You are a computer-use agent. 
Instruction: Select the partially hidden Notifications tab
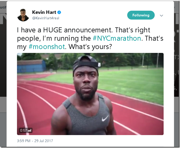(3, 7)
